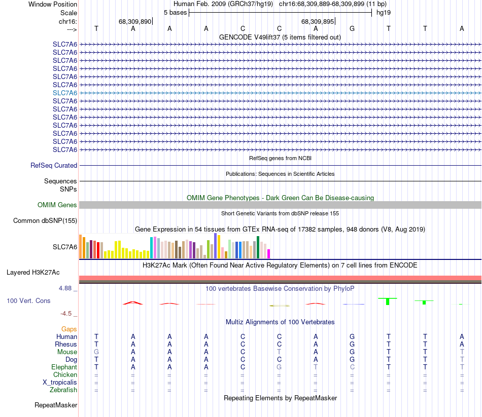Click the RepeatMasker track label

(56, 405)
